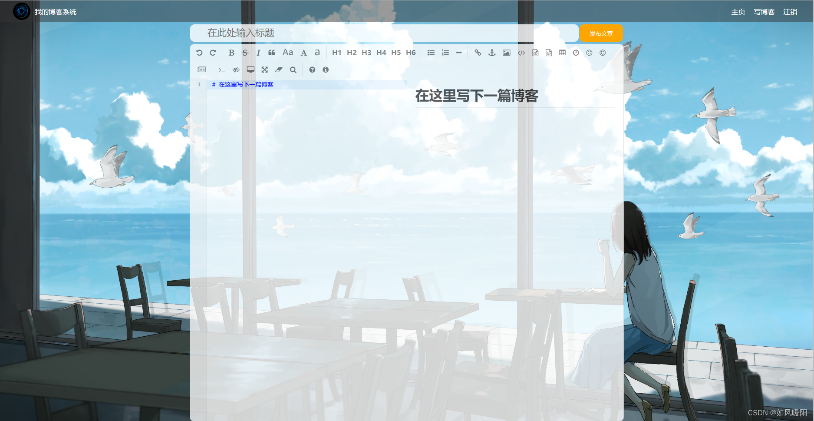This screenshot has width=814, height=421.
Task: Open search with the magnifier icon
Action: pyautogui.click(x=293, y=70)
